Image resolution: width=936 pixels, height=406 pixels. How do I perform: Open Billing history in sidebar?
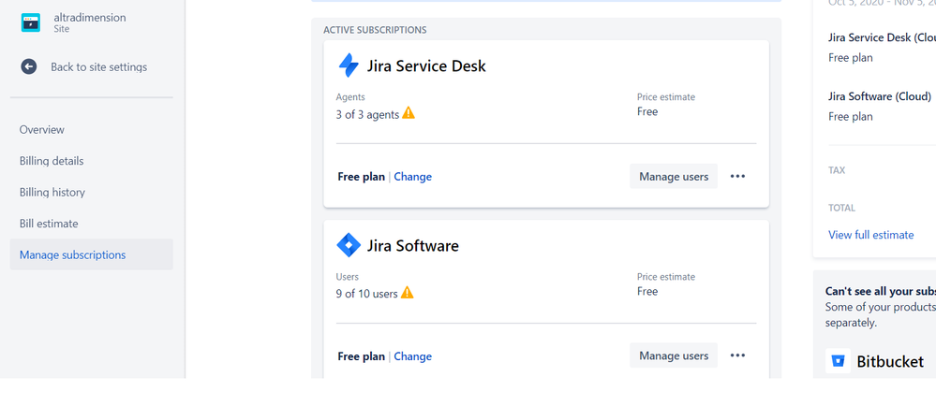tap(52, 192)
